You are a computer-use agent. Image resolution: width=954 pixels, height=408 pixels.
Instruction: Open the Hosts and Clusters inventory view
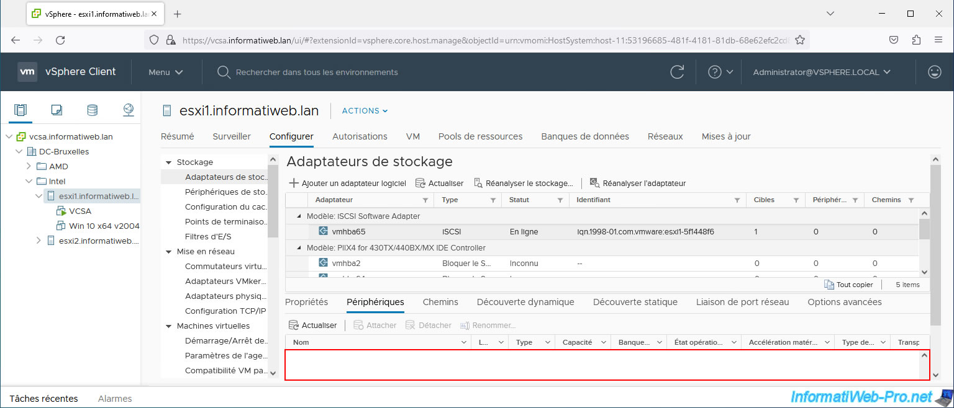click(x=20, y=110)
